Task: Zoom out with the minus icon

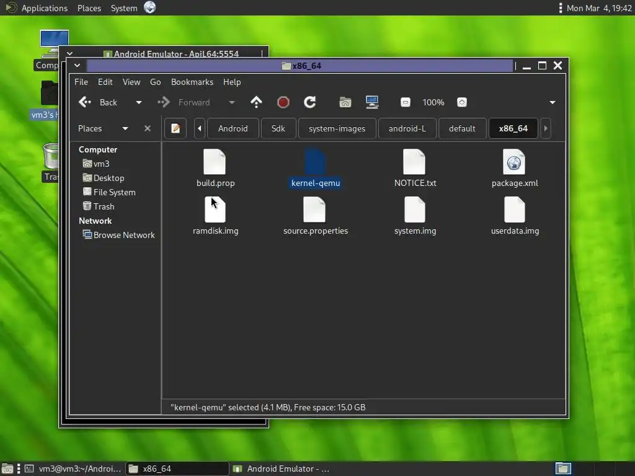Action: (x=406, y=102)
